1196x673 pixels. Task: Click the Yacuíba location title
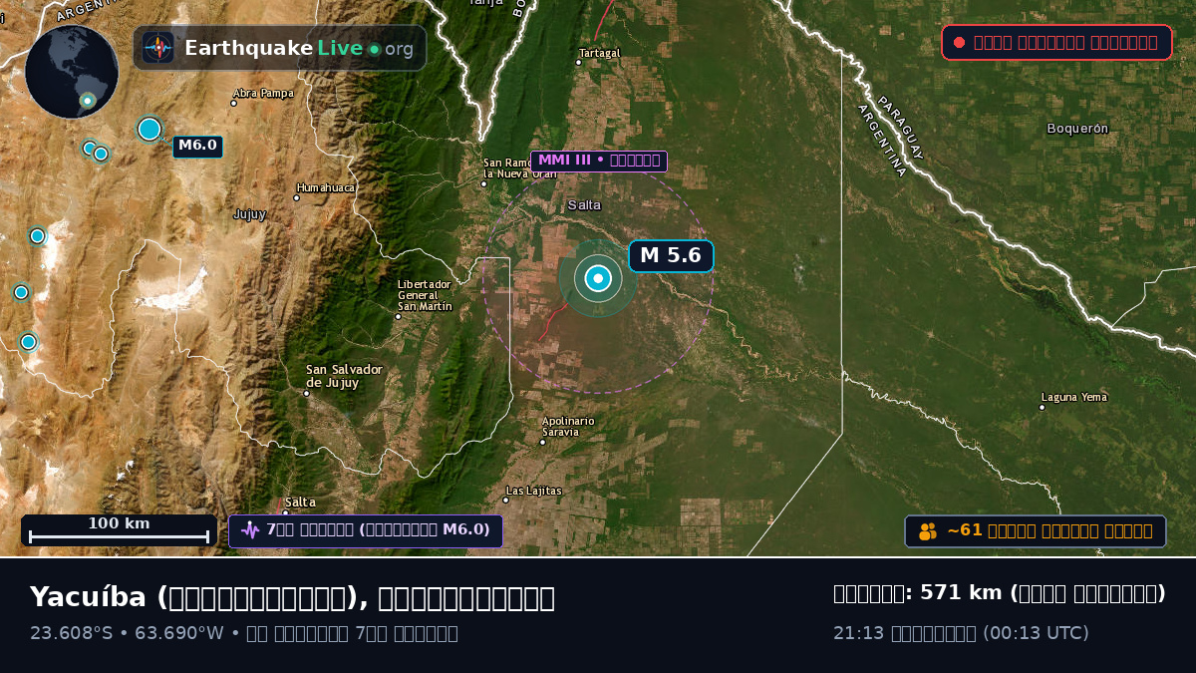(x=292, y=597)
